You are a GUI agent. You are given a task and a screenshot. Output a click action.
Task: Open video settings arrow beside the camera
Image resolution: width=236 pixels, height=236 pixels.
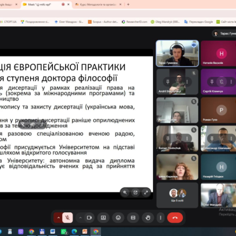coord(80,218)
